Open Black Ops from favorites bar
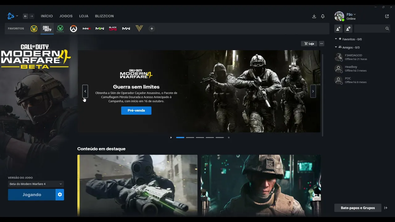Viewport: 395px width, 222px height. 113,29
